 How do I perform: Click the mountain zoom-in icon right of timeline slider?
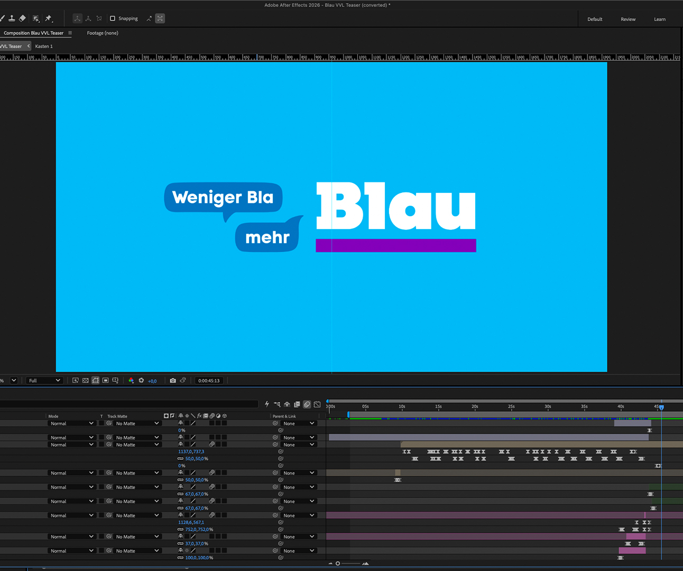pos(365,564)
